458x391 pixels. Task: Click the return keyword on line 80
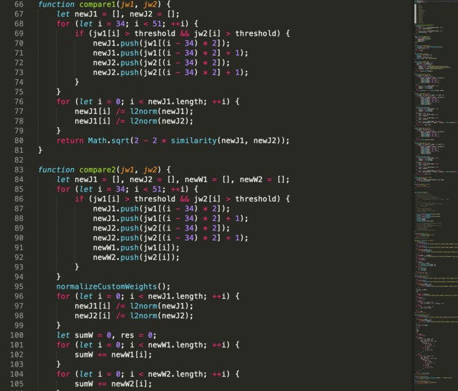pyautogui.click(x=70, y=141)
